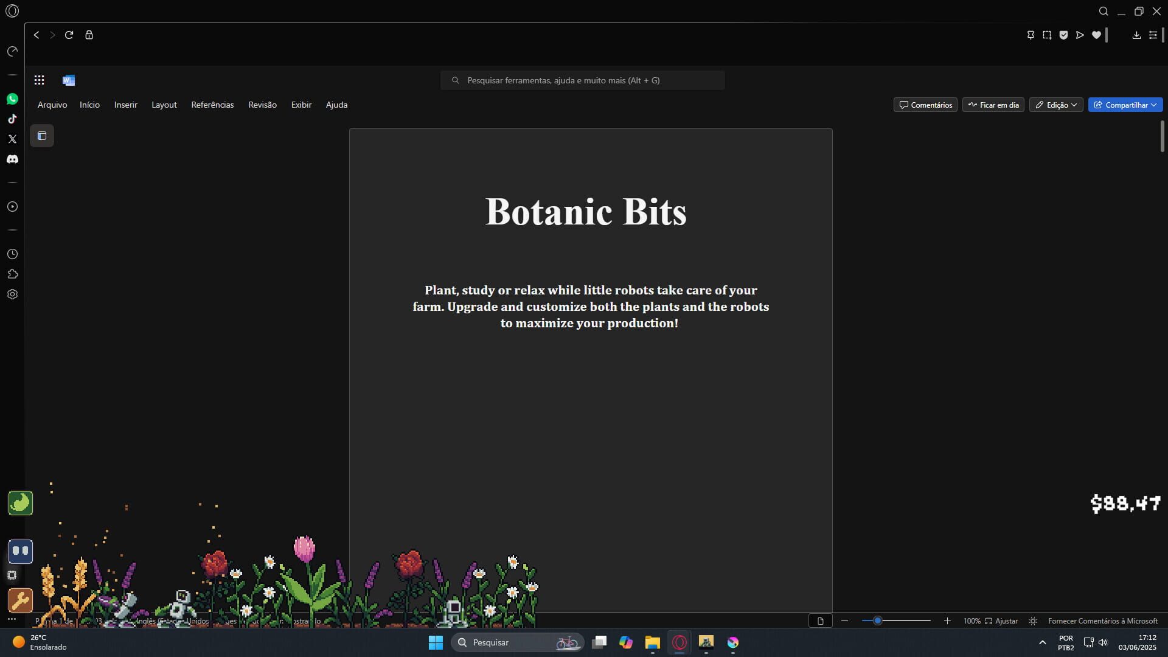Open the browser settings gear in the sidebar

[x=12, y=294]
